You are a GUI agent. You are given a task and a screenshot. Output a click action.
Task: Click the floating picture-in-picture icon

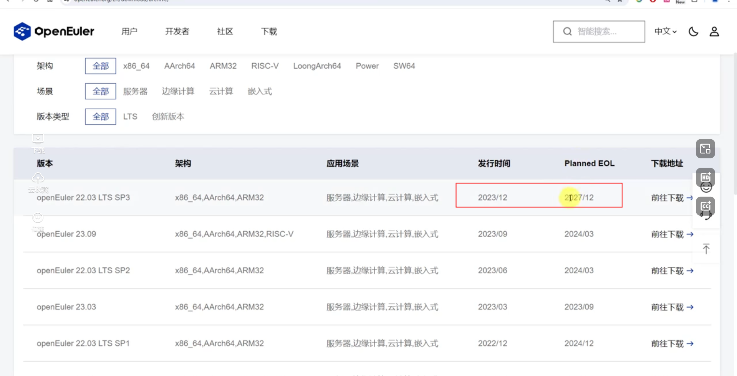point(706,148)
